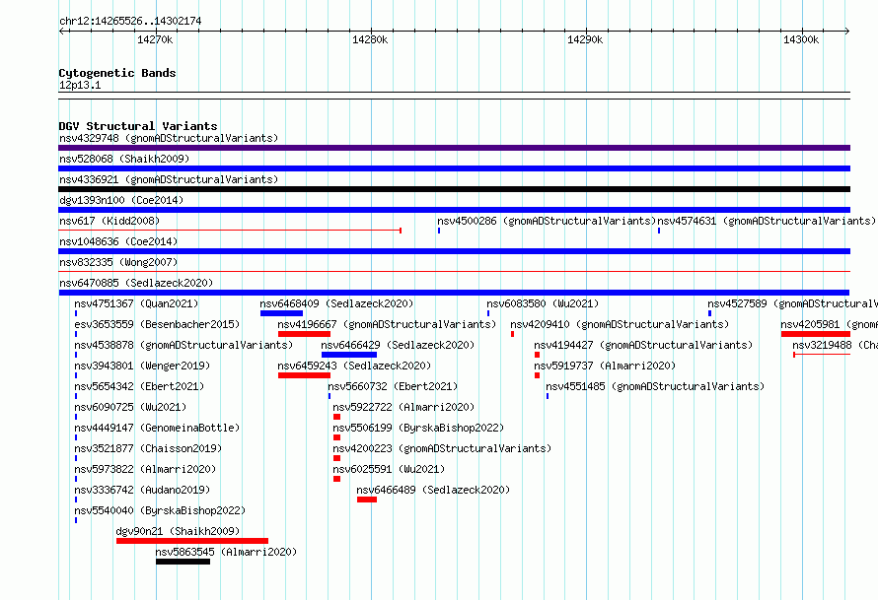Image resolution: width=878 pixels, height=600 pixels.
Task: Open nsv6470885 (Sedlazeck2020) label
Action: tap(136, 283)
